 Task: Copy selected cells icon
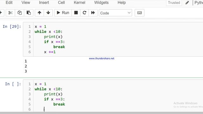(20, 13)
